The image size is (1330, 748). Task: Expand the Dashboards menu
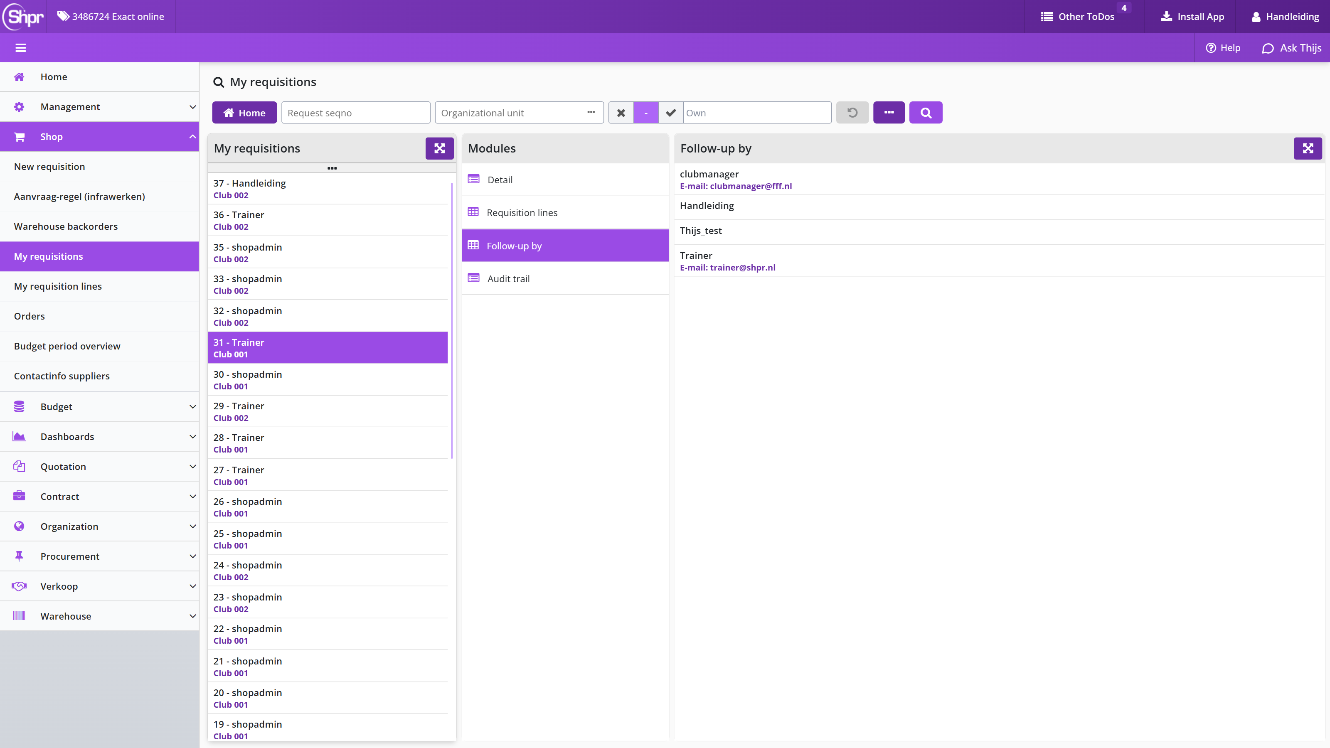99,437
